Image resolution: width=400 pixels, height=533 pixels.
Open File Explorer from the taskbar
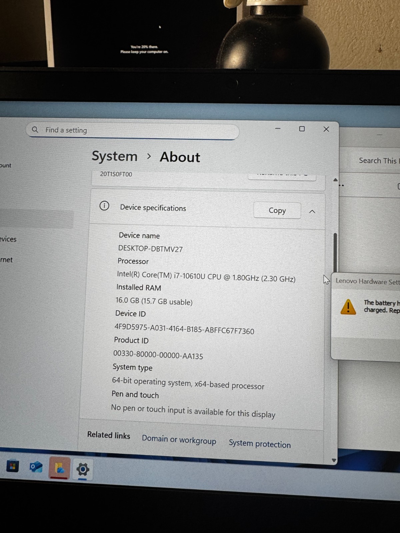pos(60,468)
